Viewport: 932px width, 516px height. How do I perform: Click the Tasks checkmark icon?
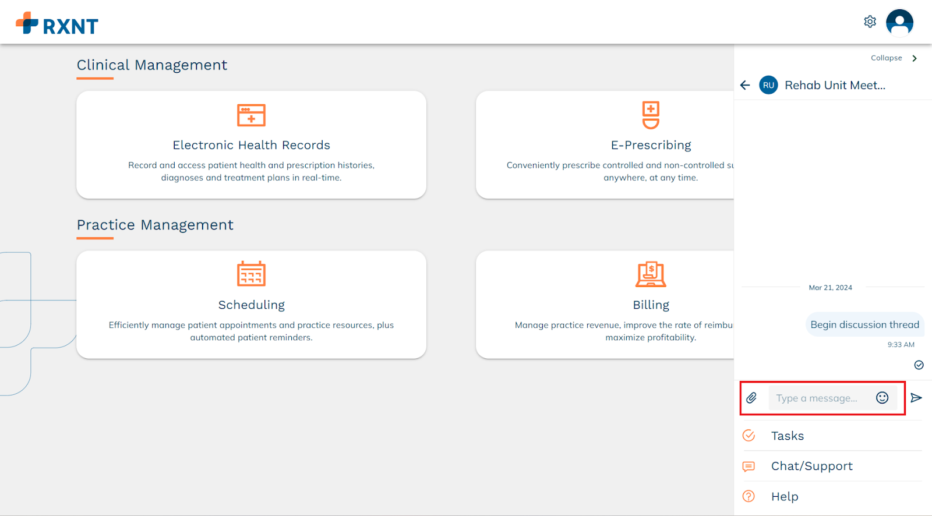(x=749, y=436)
